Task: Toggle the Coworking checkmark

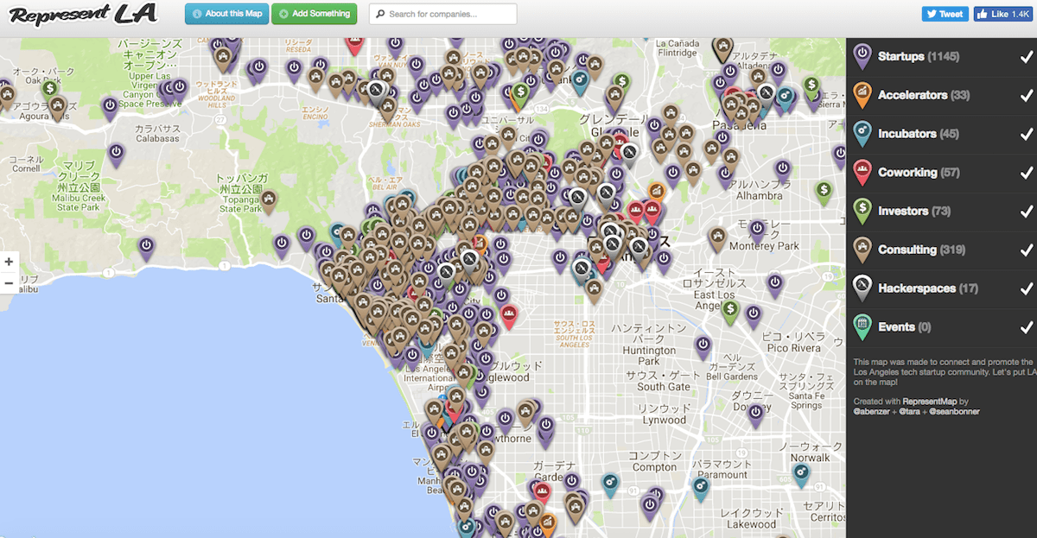Action: 1027,173
